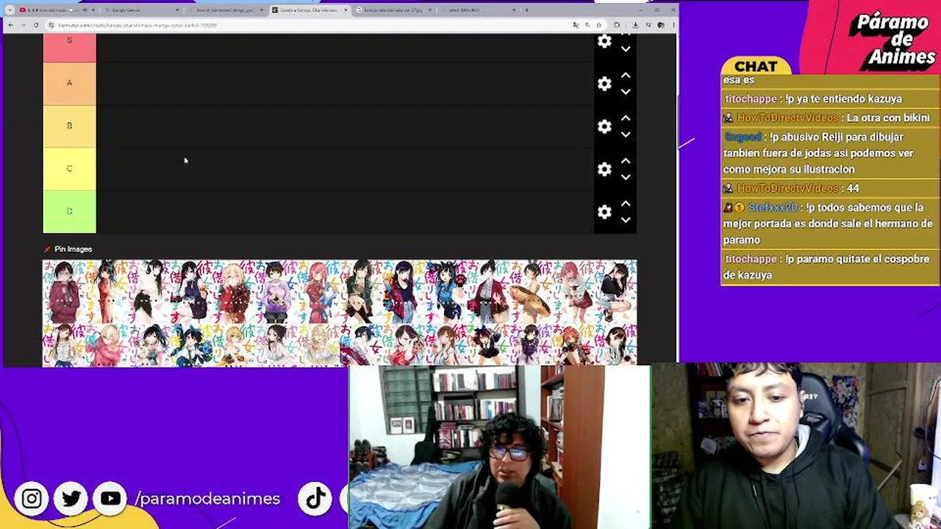Click the browser forward arrow
This screenshot has width=941, height=529.
tap(23, 25)
